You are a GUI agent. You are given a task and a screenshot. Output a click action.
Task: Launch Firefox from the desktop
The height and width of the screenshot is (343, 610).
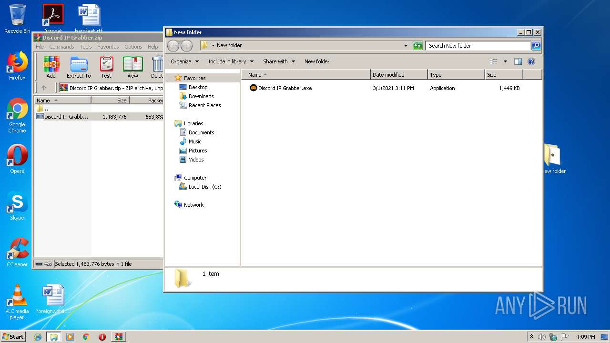click(x=17, y=66)
